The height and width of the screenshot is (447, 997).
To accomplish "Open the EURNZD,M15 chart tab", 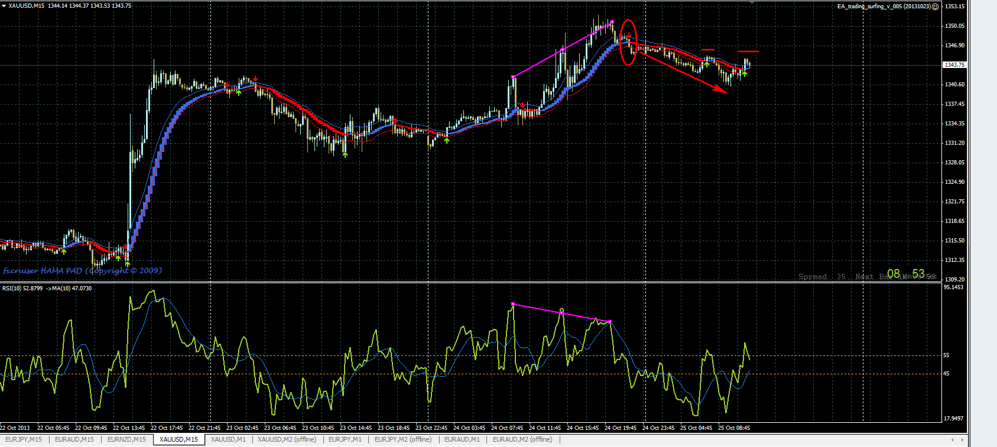I will 126,439.
